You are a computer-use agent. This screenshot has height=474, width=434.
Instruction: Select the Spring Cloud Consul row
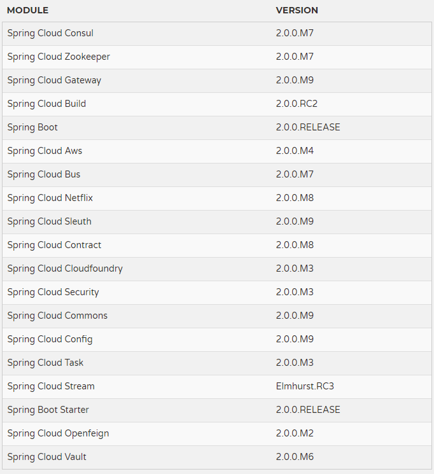pos(50,33)
